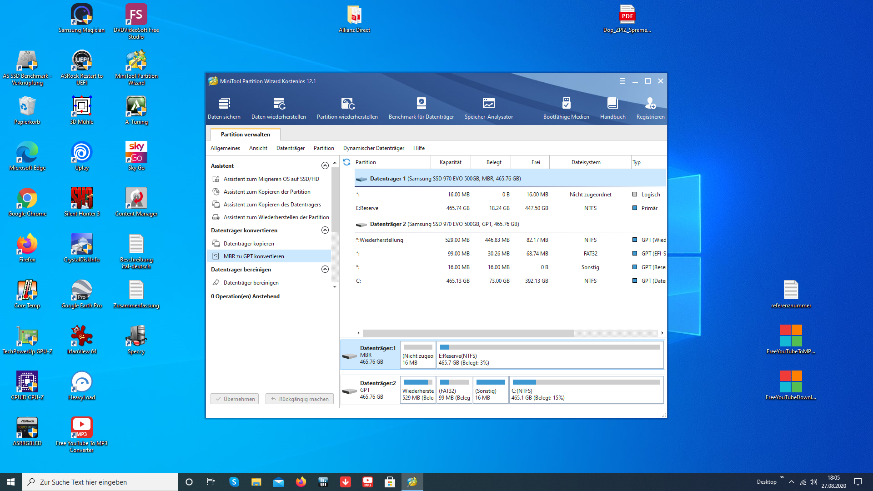The image size is (873, 491).
Task: Start Assistent zum Migrieren OS auf SSD/HD
Action: 271,179
